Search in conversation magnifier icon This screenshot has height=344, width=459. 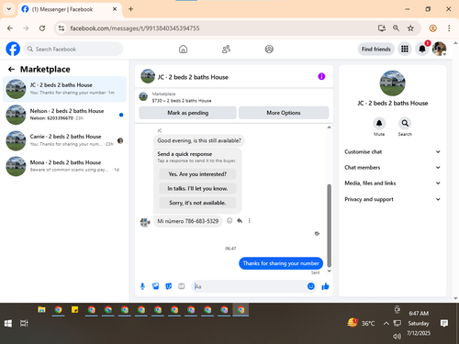[x=405, y=123]
